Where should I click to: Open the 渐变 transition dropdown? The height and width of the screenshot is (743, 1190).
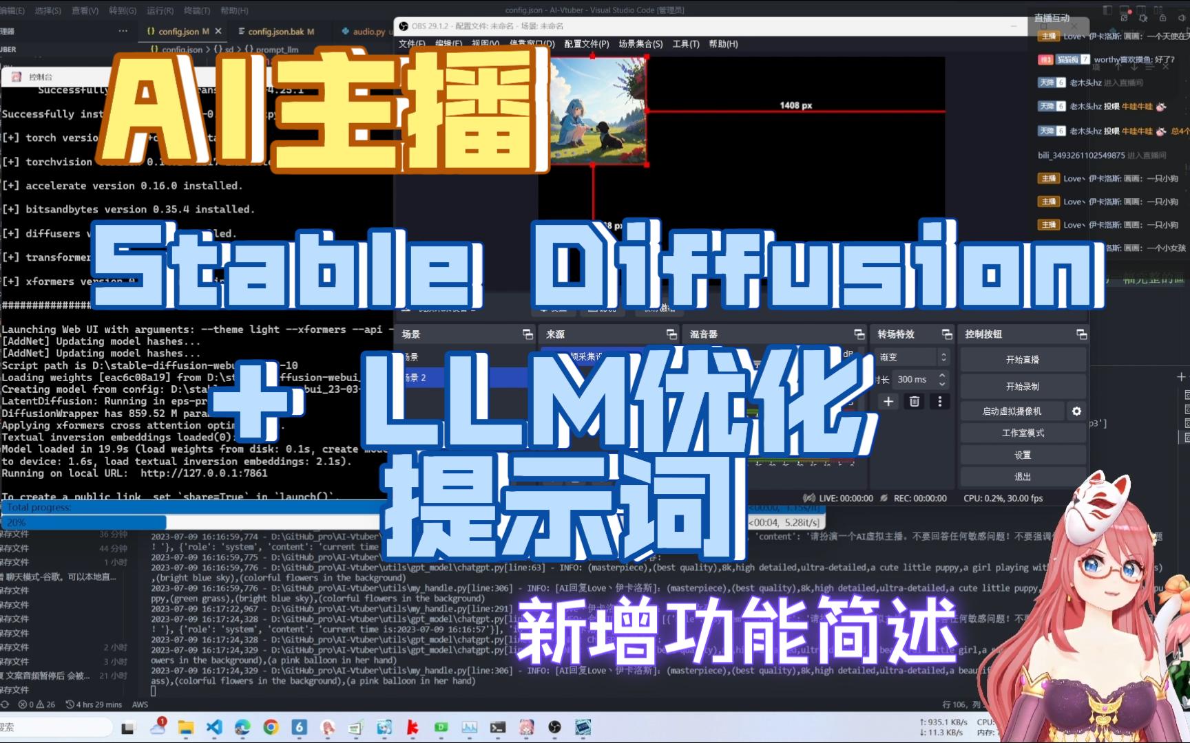tap(912, 358)
